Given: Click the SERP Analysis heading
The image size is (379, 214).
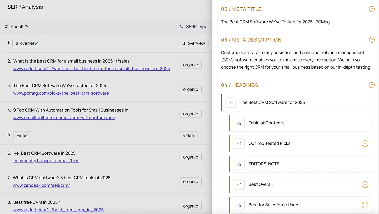Looking at the screenshot, I should (x=25, y=7).
